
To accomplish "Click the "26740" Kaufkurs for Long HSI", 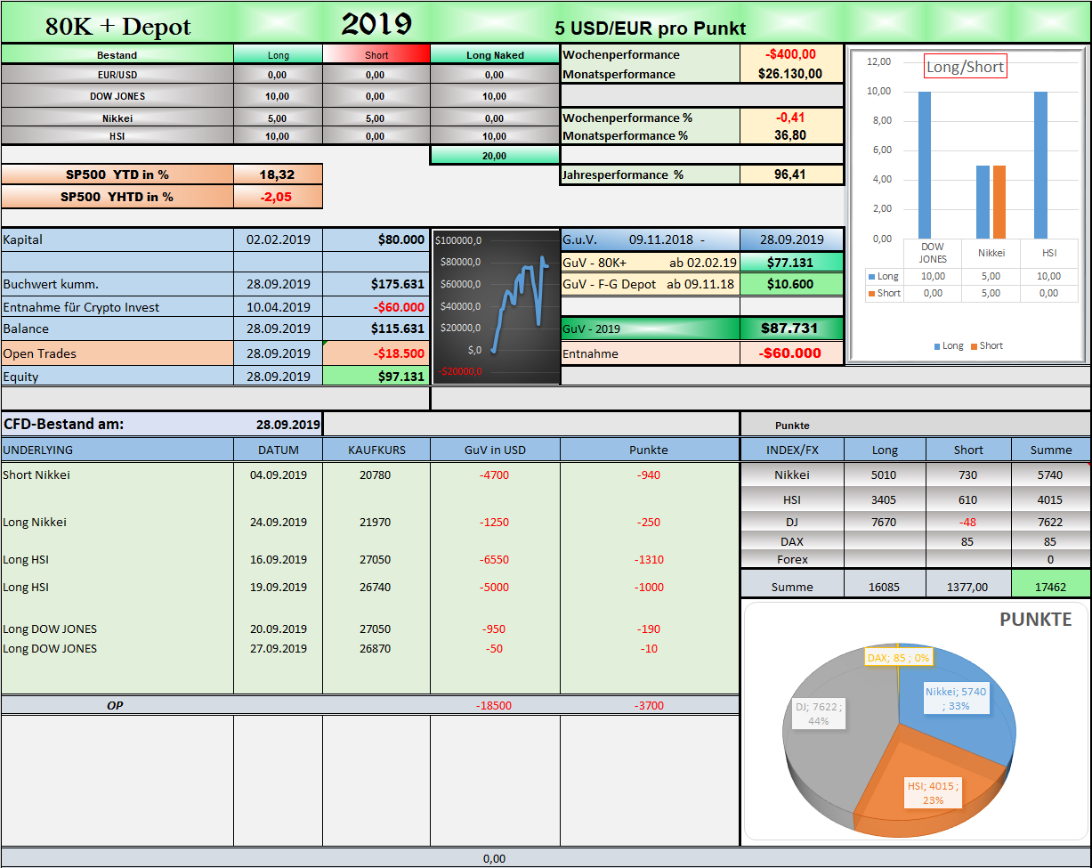I will [x=375, y=587].
